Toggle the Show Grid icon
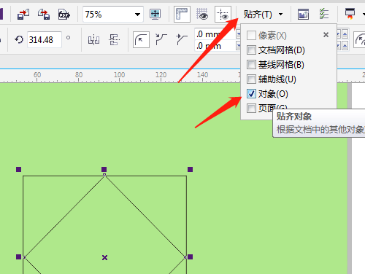The image size is (365, 274). [202, 14]
